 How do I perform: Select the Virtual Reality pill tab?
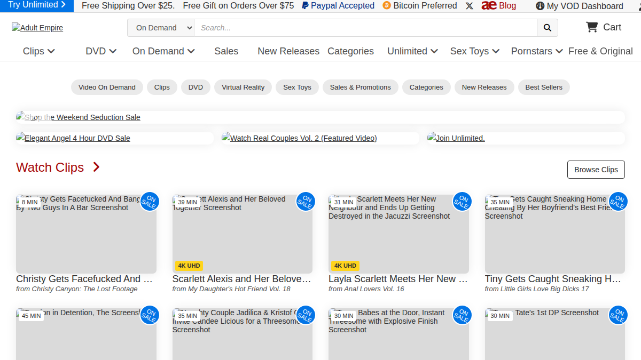(x=243, y=87)
